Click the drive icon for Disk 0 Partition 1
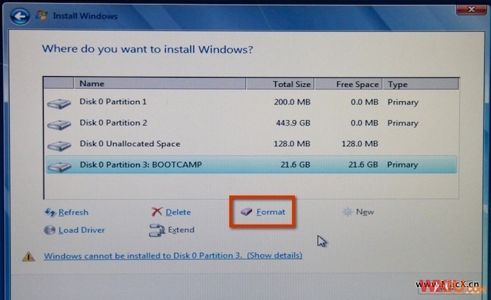 59,104
